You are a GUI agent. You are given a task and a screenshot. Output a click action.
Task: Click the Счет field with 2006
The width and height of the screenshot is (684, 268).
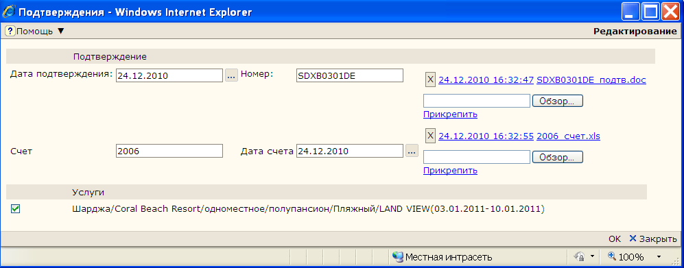point(169,151)
